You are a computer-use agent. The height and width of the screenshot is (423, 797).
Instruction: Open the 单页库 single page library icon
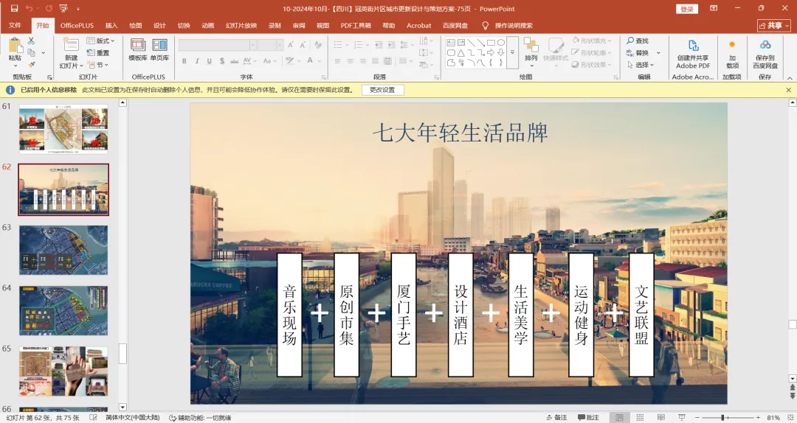[159, 45]
